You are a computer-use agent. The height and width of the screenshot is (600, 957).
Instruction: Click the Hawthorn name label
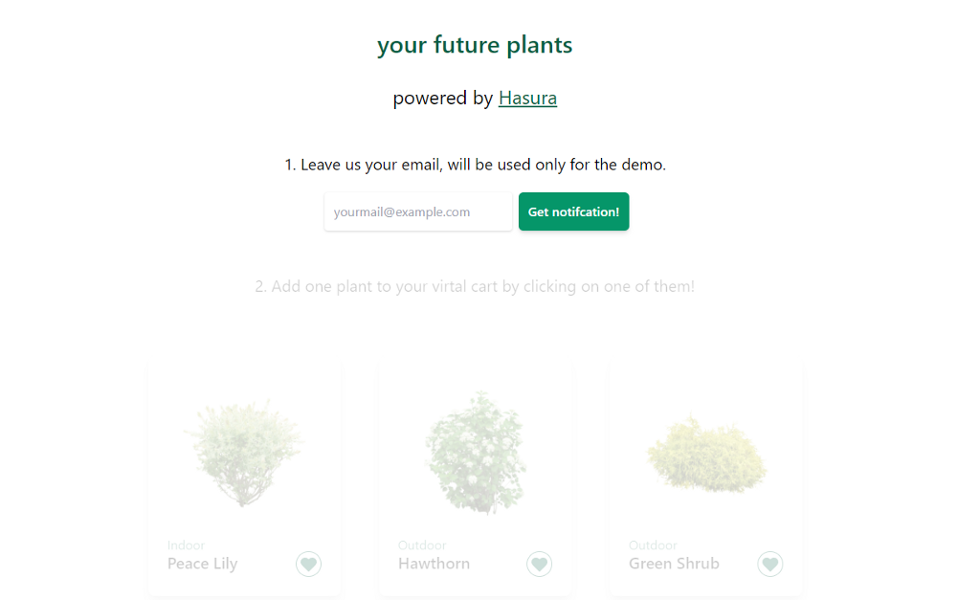click(x=434, y=564)
